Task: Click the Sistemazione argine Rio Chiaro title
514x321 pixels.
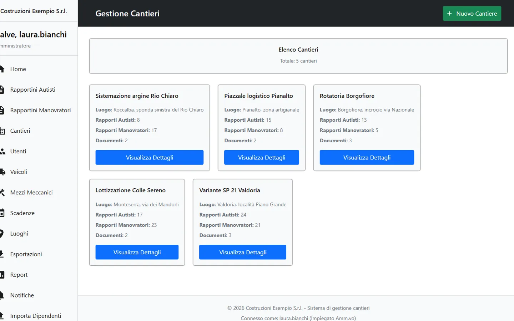Action: pos(137,96)
